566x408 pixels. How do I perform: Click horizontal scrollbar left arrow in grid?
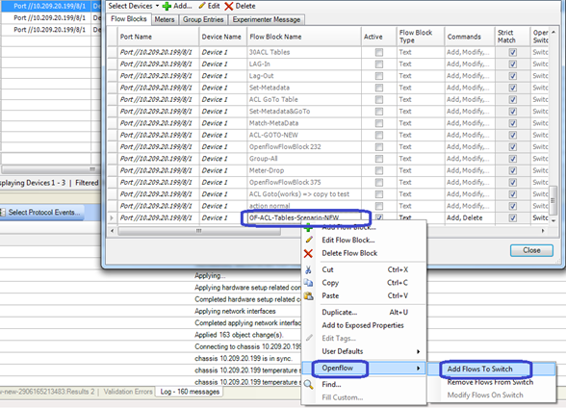113,231
